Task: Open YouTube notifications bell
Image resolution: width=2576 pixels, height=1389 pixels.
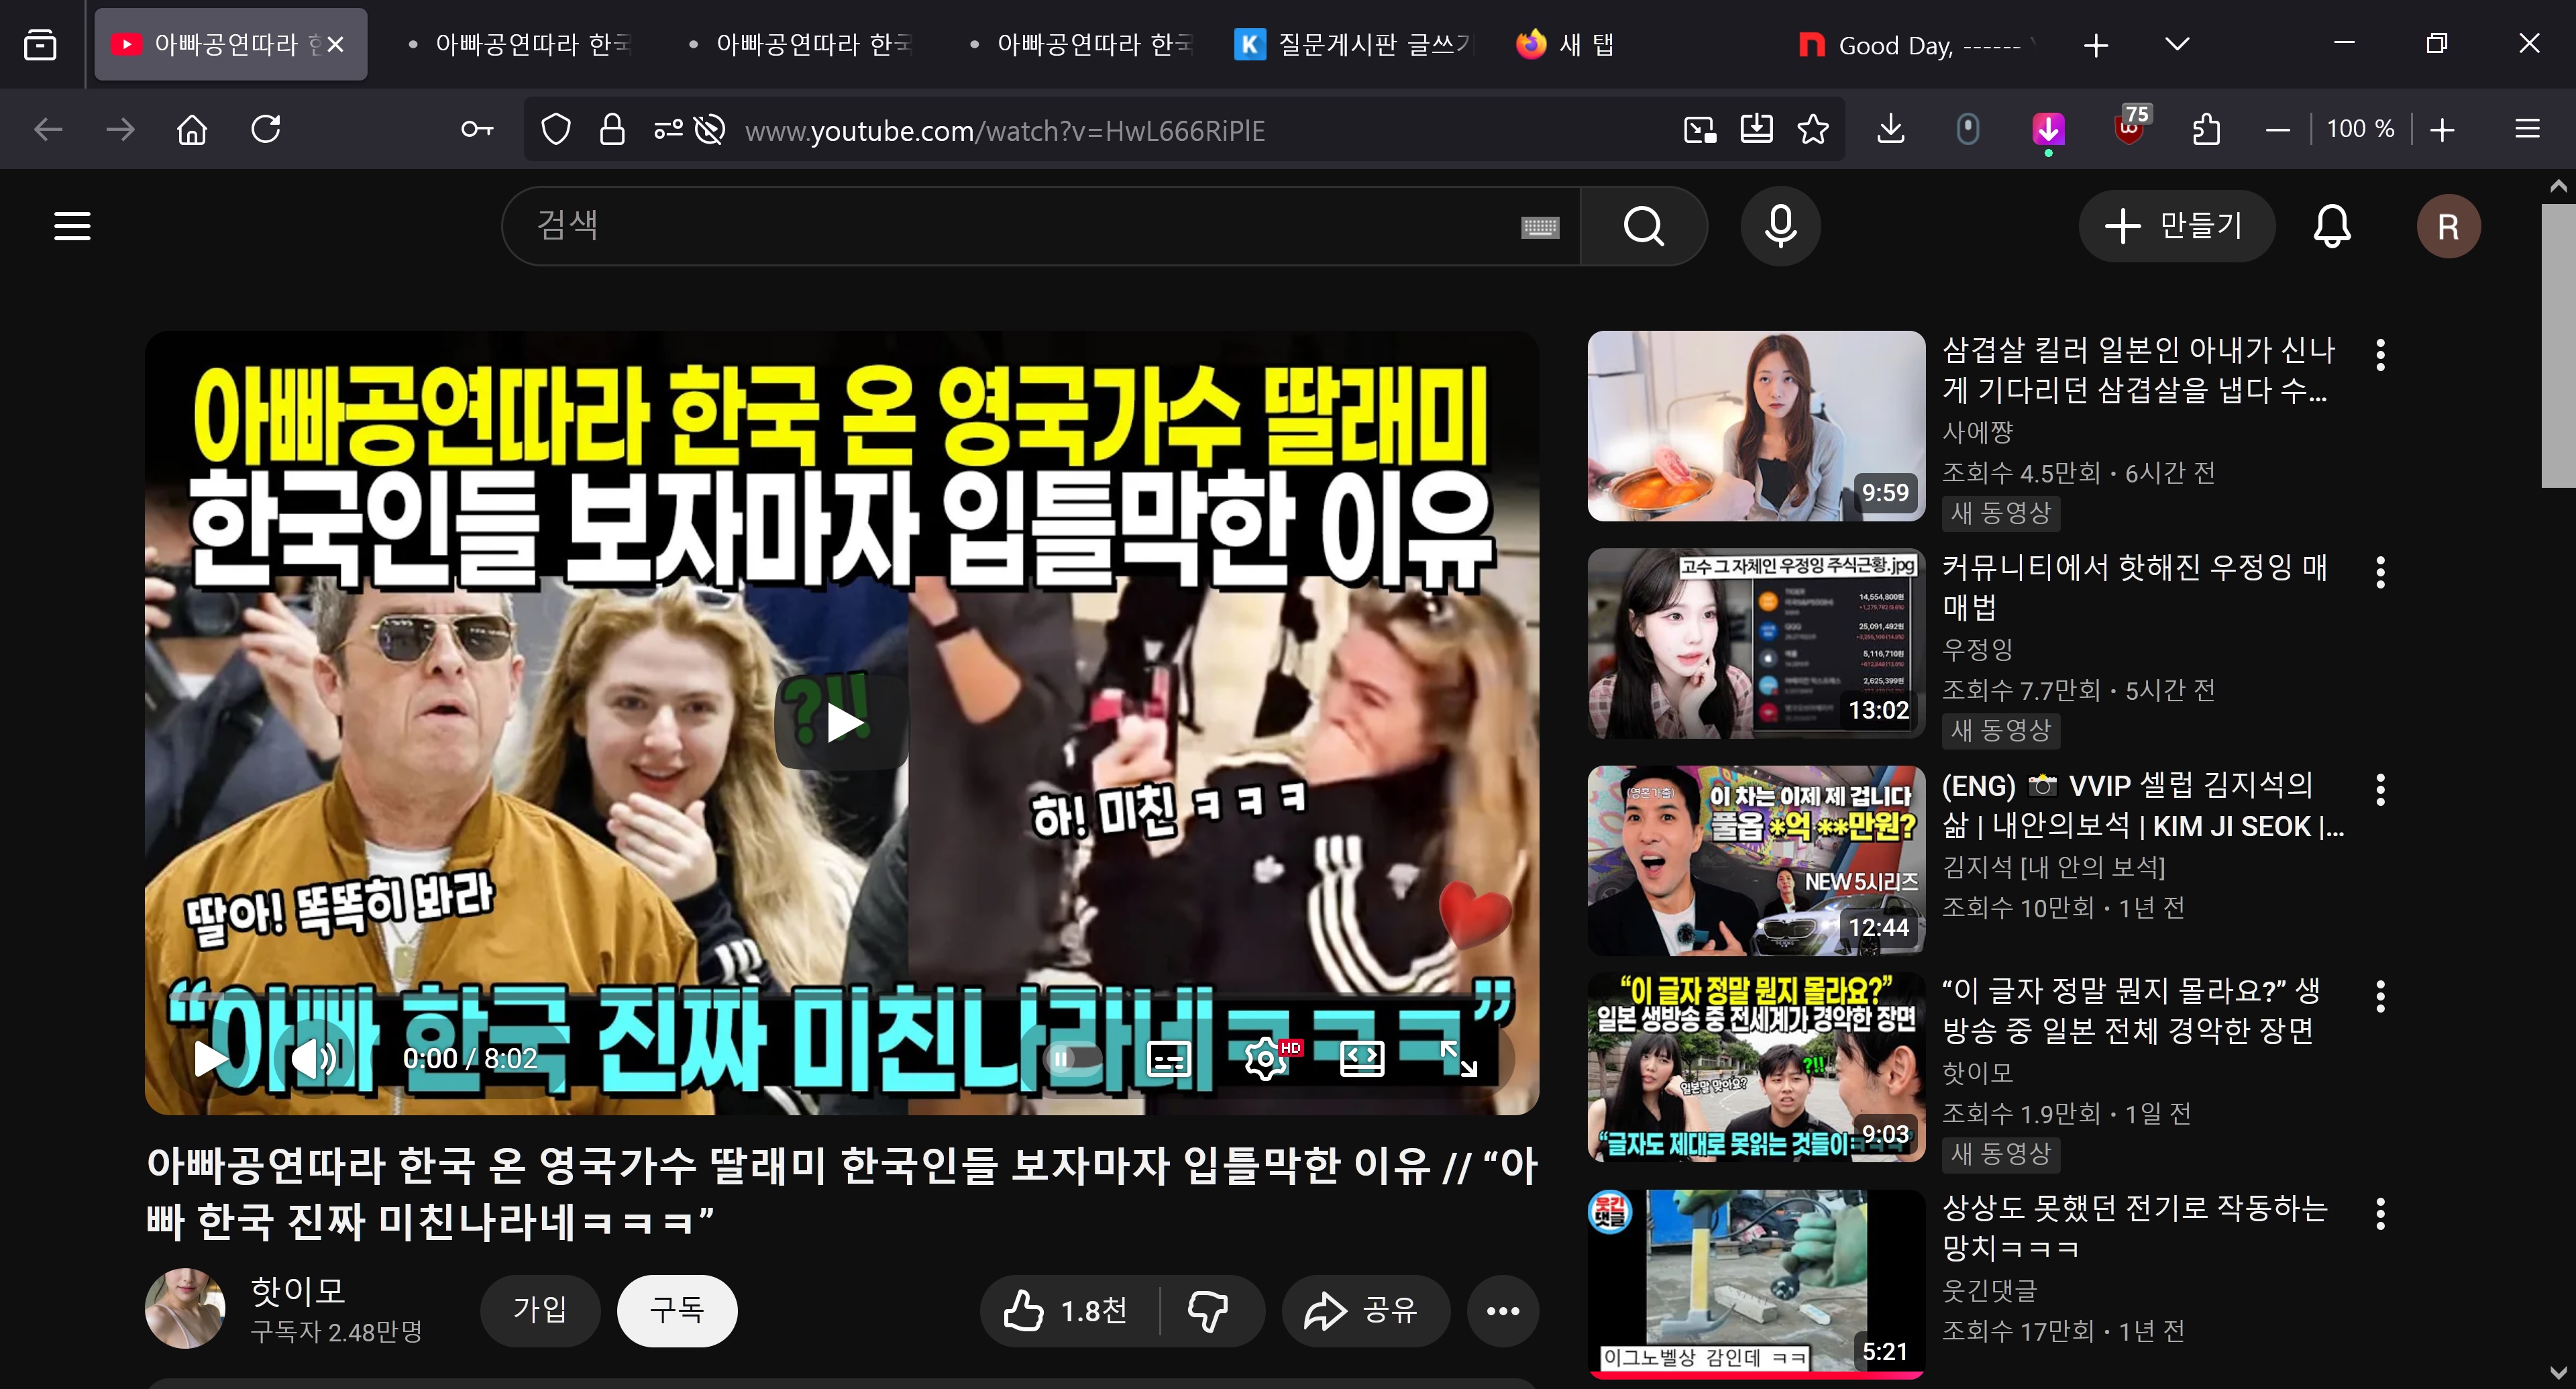Action: pyautogui.click(x=2331, y=226)
